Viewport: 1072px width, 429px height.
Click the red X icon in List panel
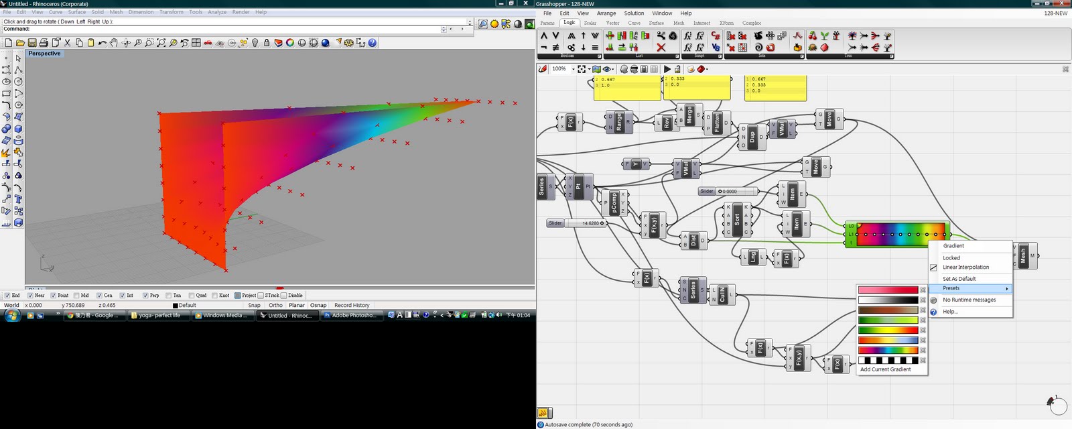click(x=661, y=48)
